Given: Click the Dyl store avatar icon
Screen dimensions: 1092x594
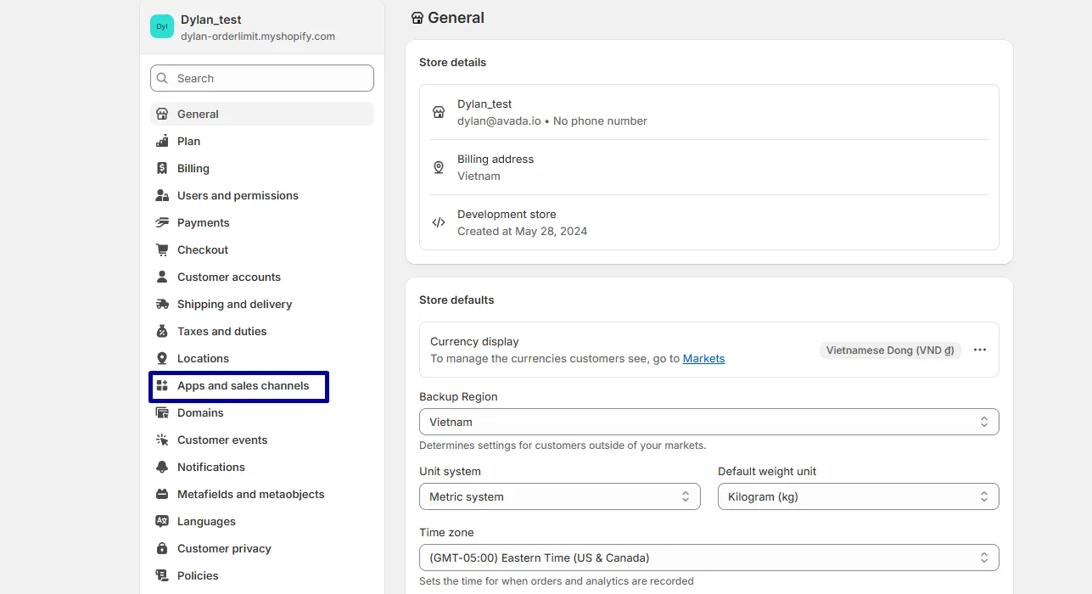Looking at the screenshot, I should point(162,26).
